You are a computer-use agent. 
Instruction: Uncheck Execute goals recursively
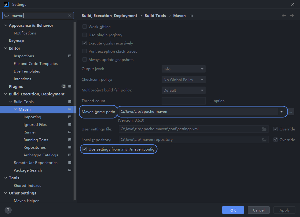point(85,43)
